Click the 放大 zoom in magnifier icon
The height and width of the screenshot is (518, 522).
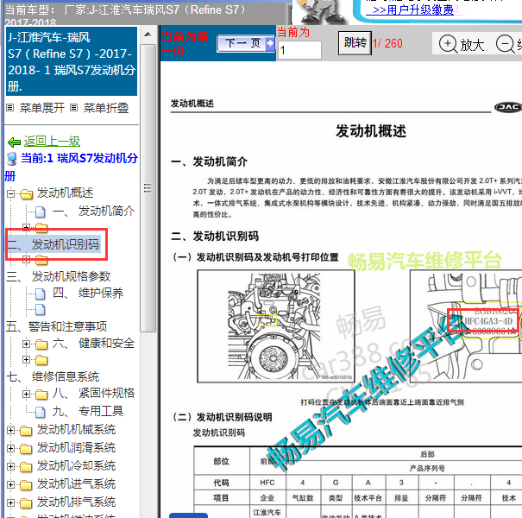click(448, 44)
